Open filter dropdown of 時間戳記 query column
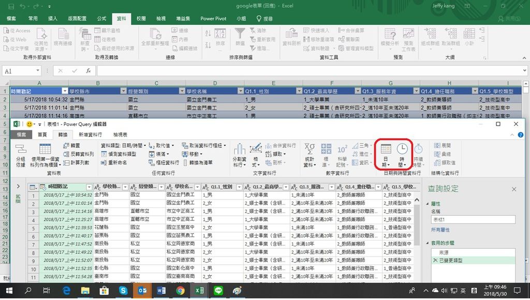Screen dimensions: 530x300 click(x=89, y=187)
